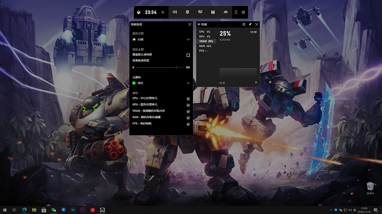Image resolution: width=382 pixels, height=214 pixels.
Task: Open the notification center icon
Action: 376,210
